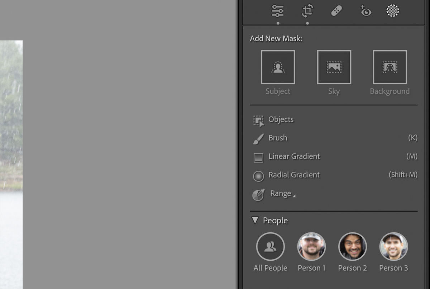Create a mask for Person 1
The image size is (430, 289).
(x=311, y=247)
